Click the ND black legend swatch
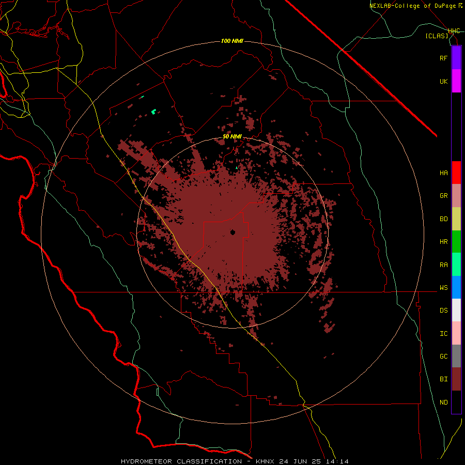This screenshot has width=465, height=465. 456,402
